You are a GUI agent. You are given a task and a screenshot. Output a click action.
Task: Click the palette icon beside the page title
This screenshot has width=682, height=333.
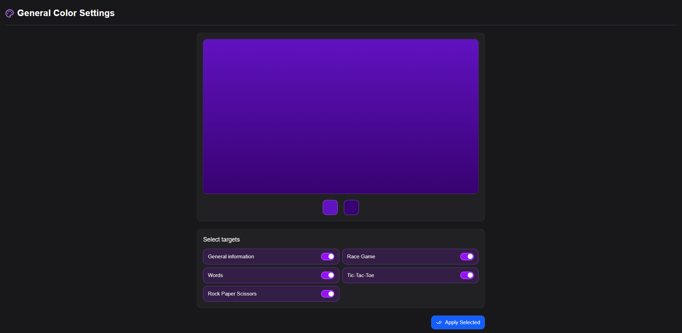pos(10,13)
